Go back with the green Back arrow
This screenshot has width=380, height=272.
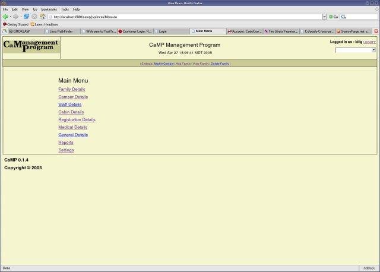(x=5, y=17)
